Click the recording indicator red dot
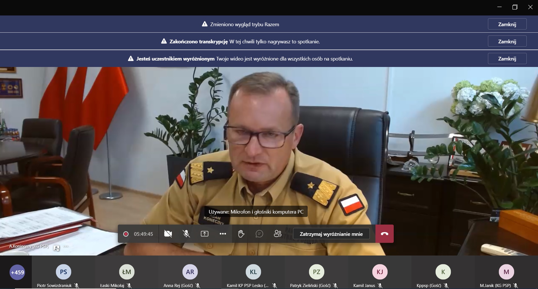Viewport: 538px width, 289px height. point(126,234)
